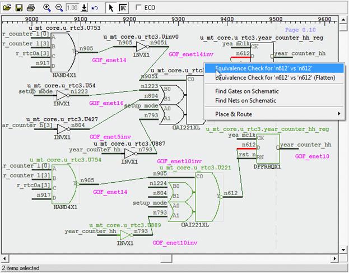Save the schematic with the floppy icon
The width and height of the screenshot is (349, 273).
18,7
